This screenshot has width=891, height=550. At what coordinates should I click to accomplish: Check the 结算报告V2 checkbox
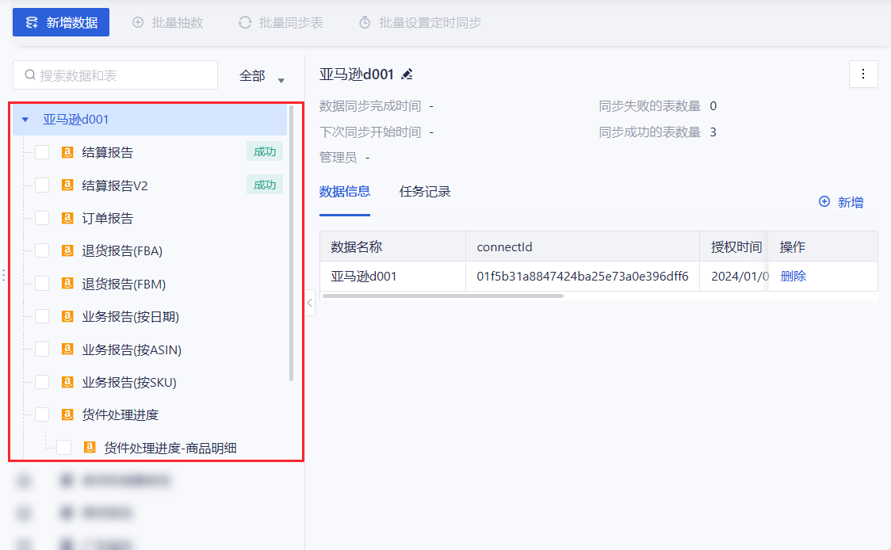coord(42,185)
